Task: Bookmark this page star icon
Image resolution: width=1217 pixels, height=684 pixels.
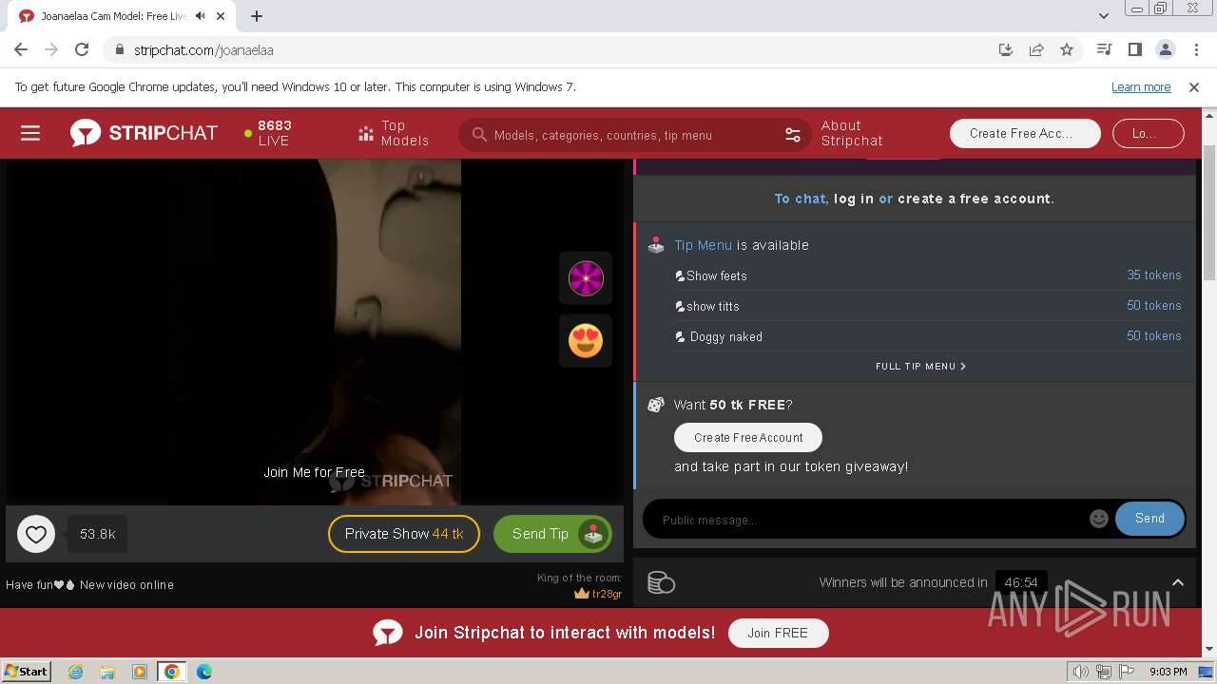Action: point(1067,49)
